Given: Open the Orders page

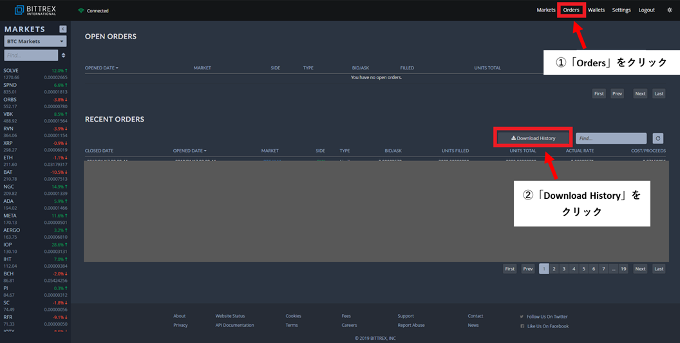Looking at the screenshot, I should point(571,10).
